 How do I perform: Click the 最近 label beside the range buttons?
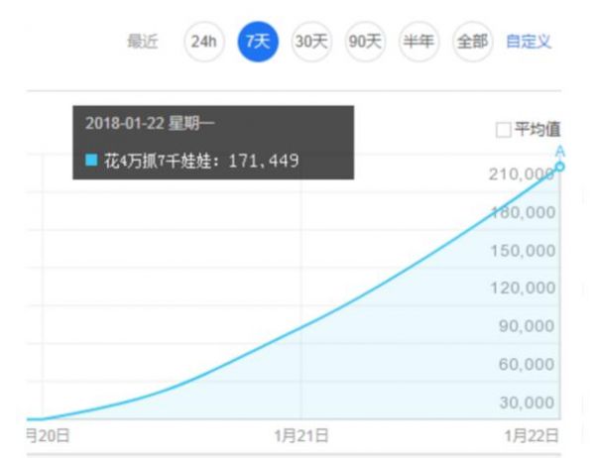(x=143, y=42)
